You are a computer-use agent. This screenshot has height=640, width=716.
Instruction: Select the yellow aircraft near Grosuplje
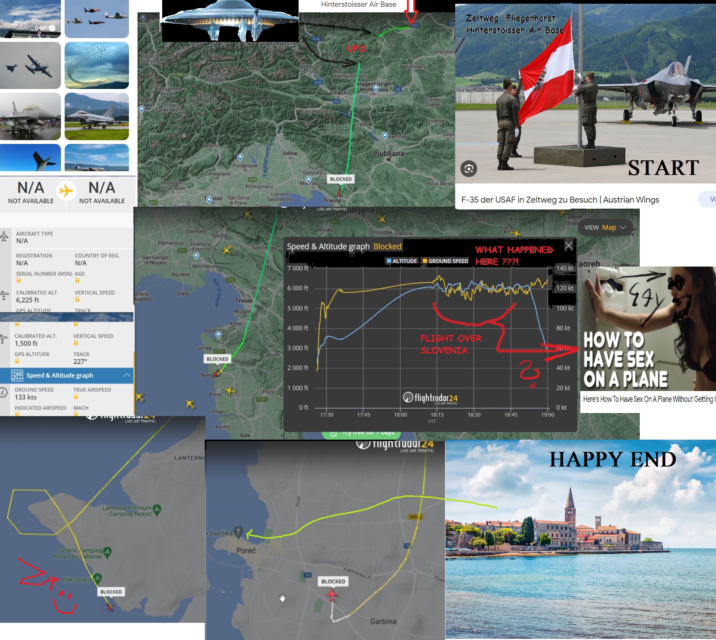pyautogui.click(x=381, y=218)
